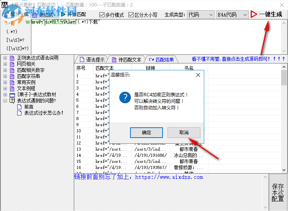Click page icon beside 前言
Viewport: 288px width, 211px height.
pos(19,107)
